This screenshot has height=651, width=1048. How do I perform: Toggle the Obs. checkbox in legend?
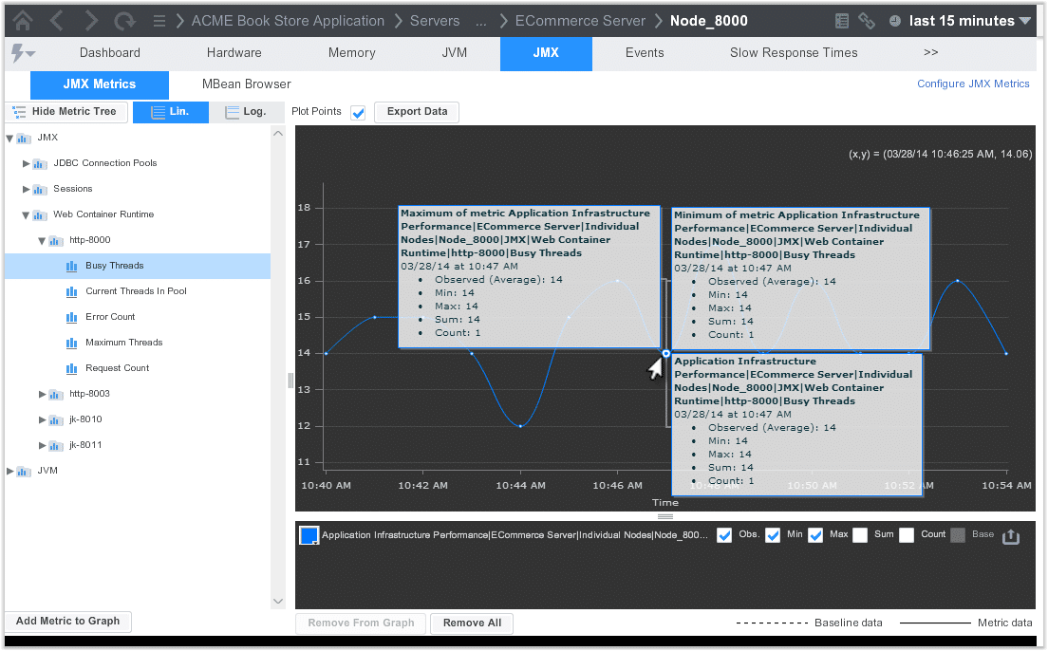[724, 534]
